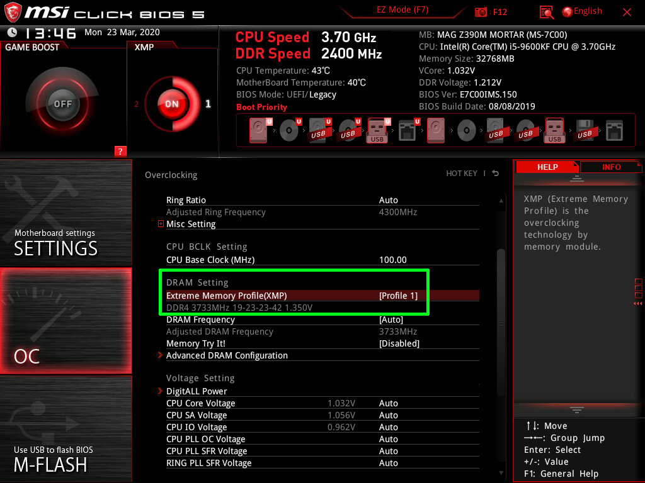Select XMP profile number 2

click(137, 104)
